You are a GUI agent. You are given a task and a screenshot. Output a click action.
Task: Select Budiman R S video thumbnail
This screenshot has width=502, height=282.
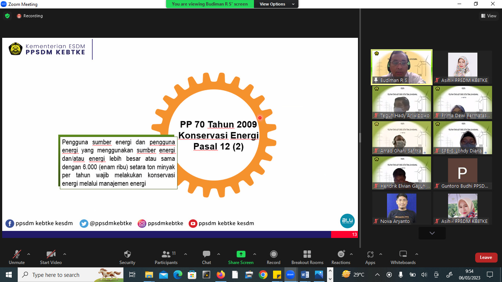pyautogui.click(x=402, y=67)
